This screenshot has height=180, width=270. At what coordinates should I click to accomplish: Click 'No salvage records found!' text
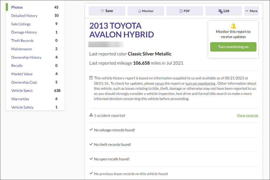[114, 130]
